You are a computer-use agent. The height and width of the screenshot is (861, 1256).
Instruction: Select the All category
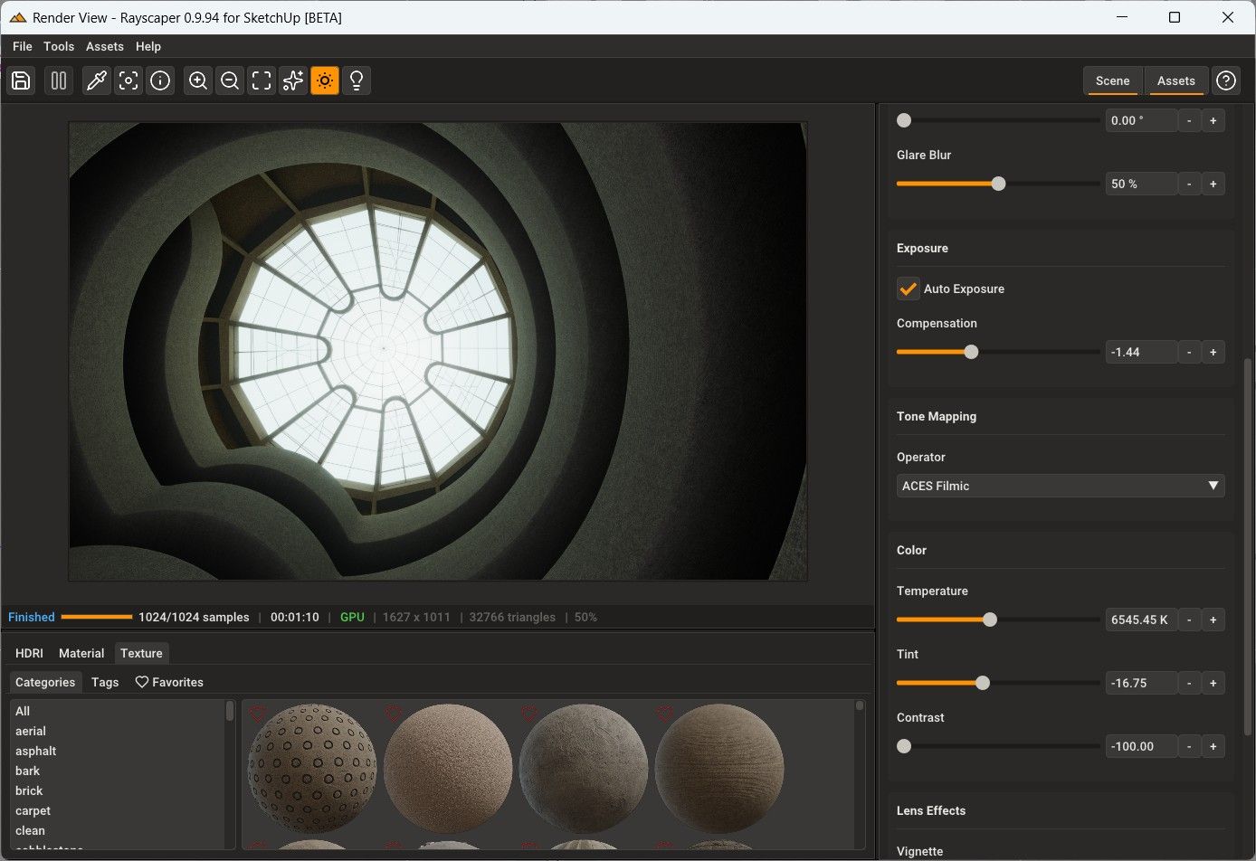click(118, 711)
